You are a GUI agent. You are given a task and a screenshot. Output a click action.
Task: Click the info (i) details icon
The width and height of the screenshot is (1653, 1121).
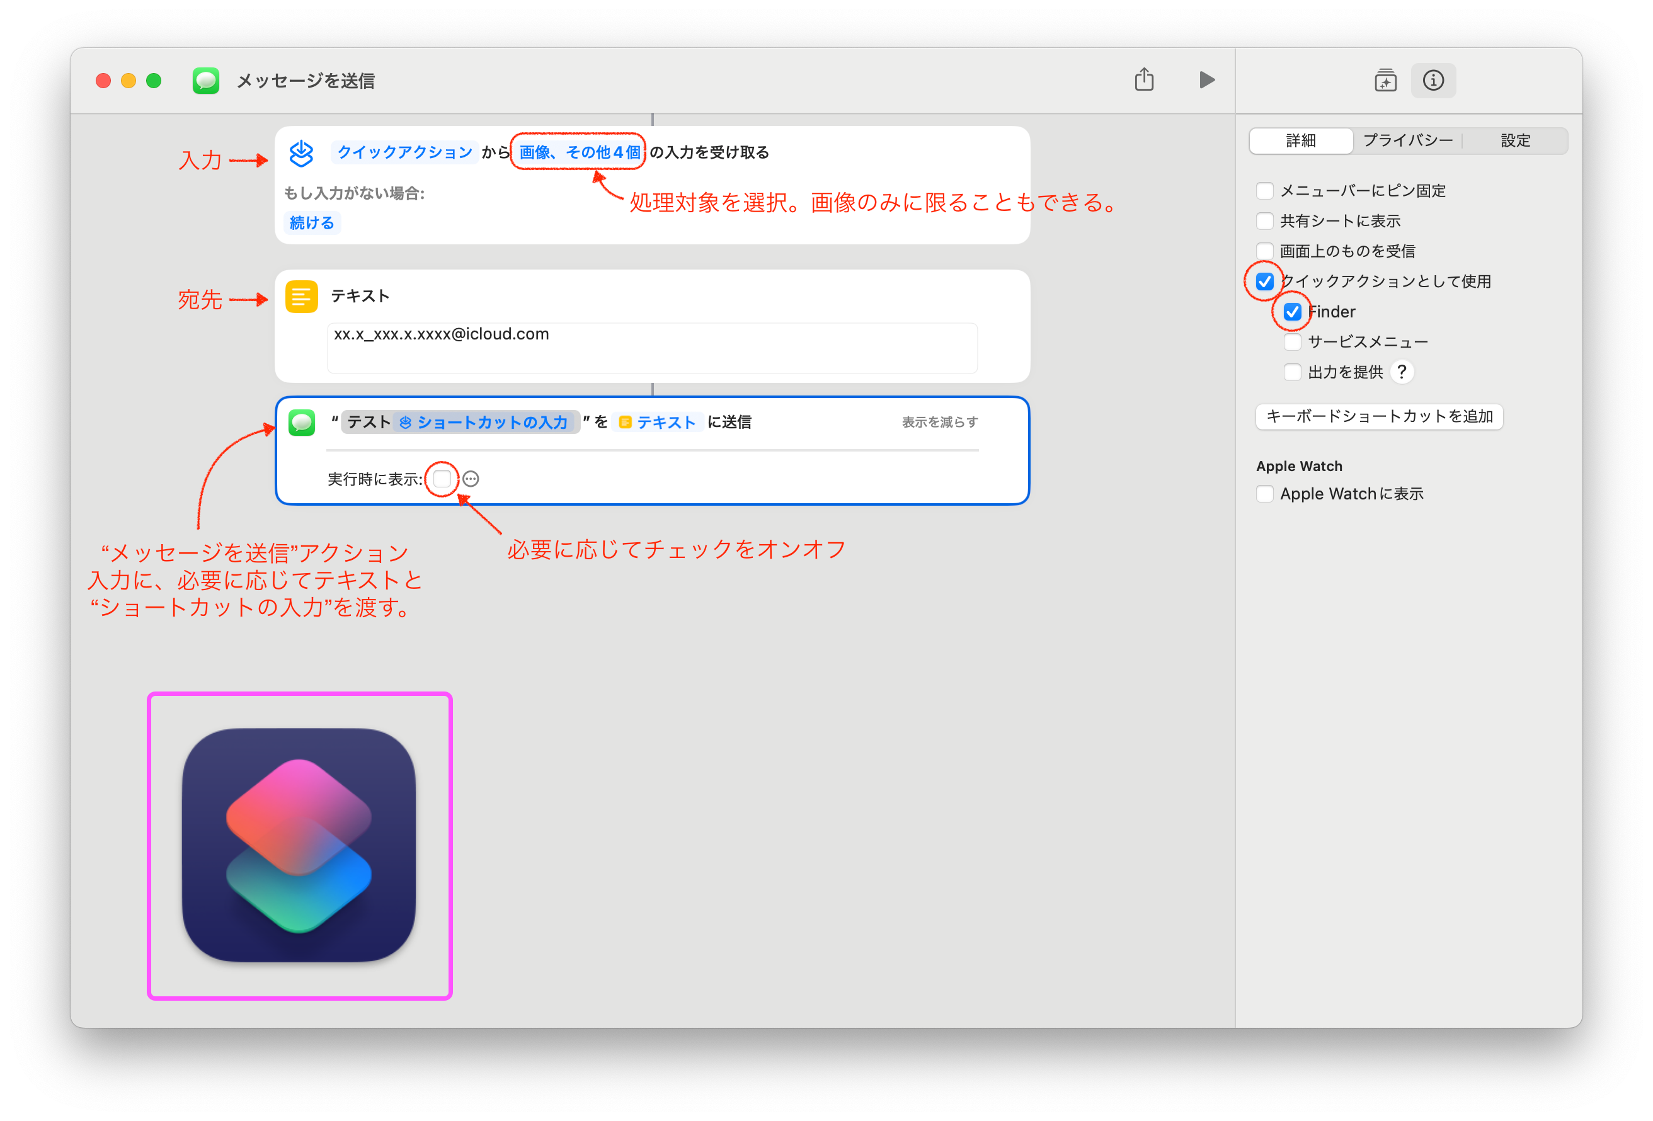[1433, 81]
